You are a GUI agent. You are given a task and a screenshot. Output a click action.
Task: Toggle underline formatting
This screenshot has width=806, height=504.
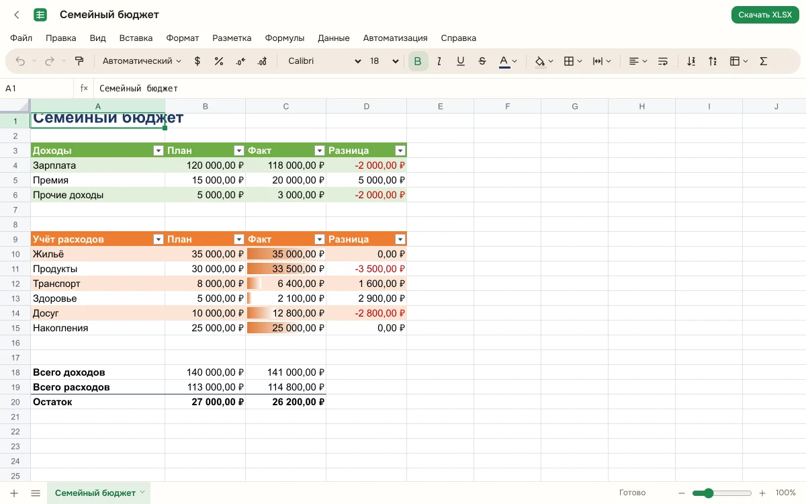click(461, 61)
